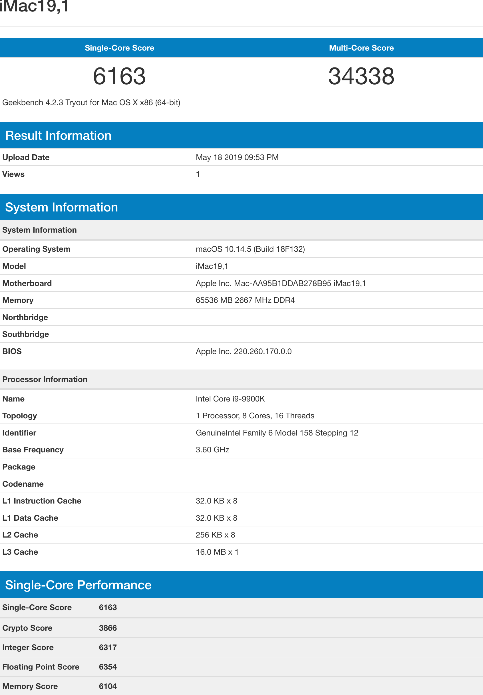The height and width of the screenshot is (695, 483).
Task: Select the macOS 10.14.5 (Build 18F132) value
Action: [x=250, y=249]
